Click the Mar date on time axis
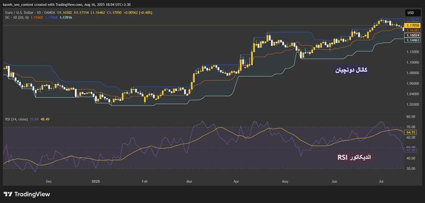This screenshot has width=425, height=203. click(189, 181)
